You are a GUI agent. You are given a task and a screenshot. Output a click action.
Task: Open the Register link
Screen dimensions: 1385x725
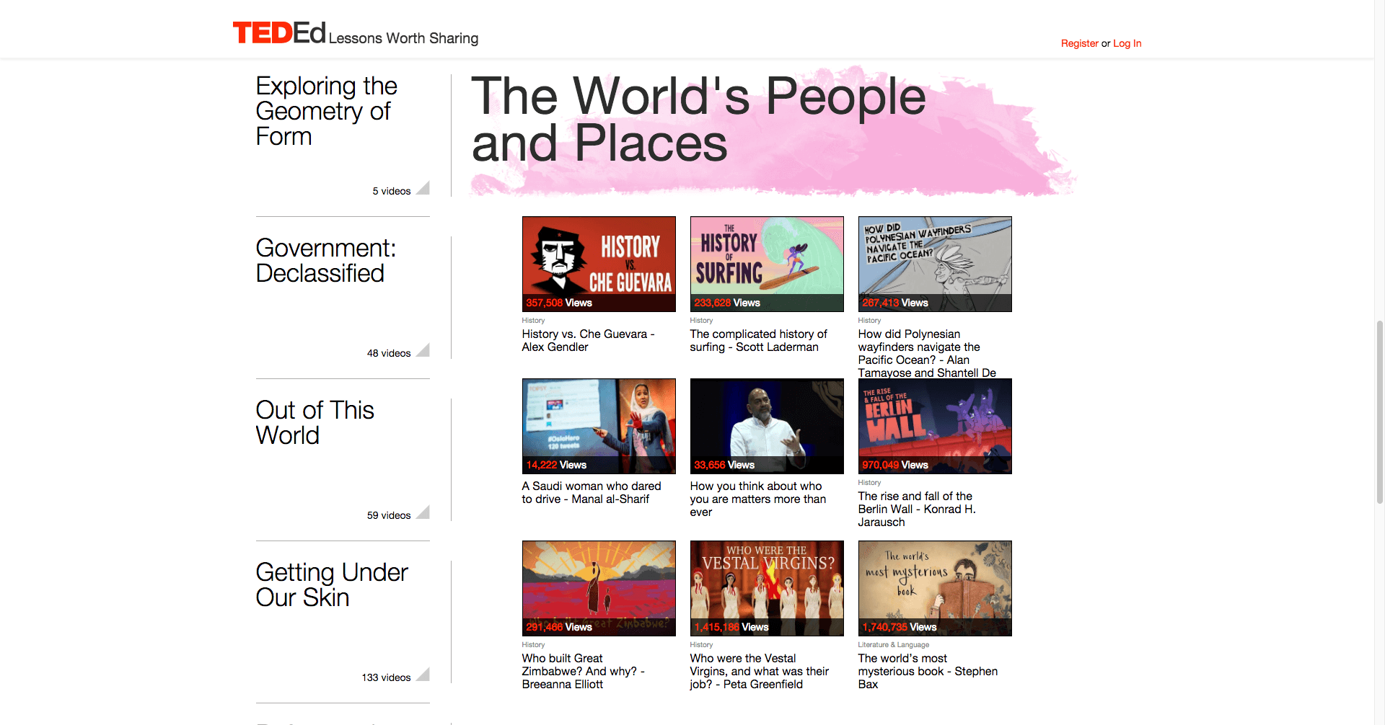tap(1079, 43)
